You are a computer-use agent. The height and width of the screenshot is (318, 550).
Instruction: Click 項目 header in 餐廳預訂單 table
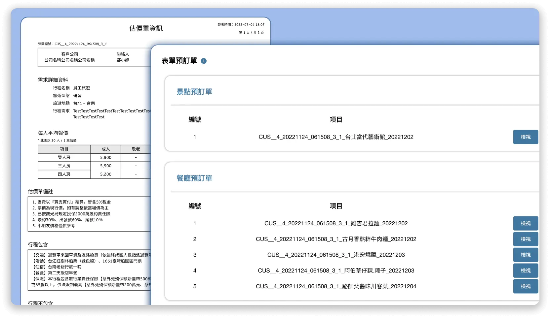coord(336,206)
